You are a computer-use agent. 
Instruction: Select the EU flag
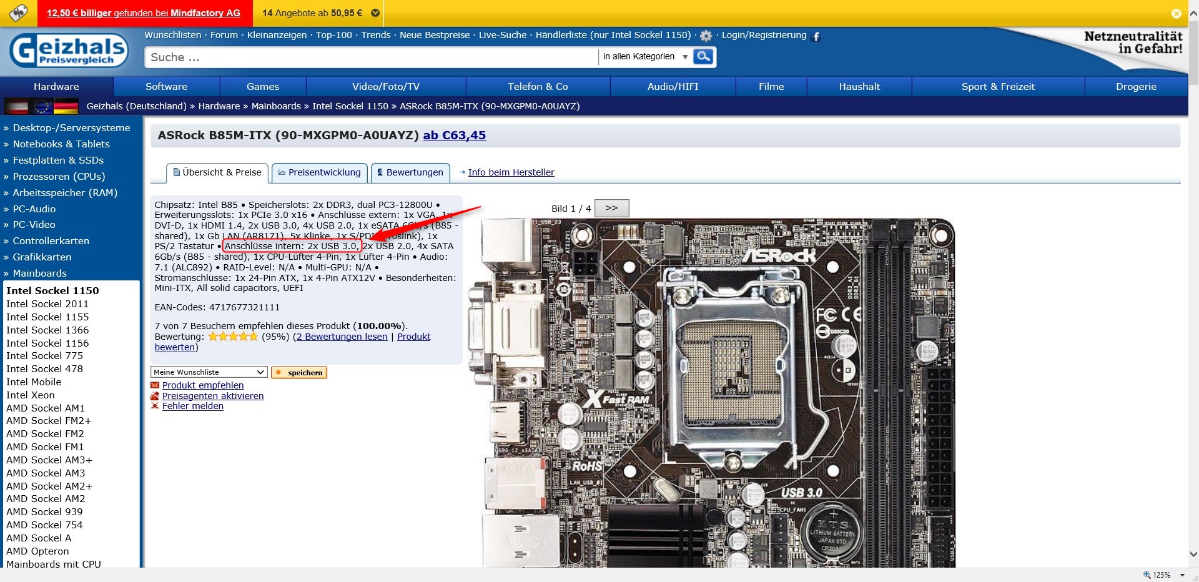[x=41, y=106]
